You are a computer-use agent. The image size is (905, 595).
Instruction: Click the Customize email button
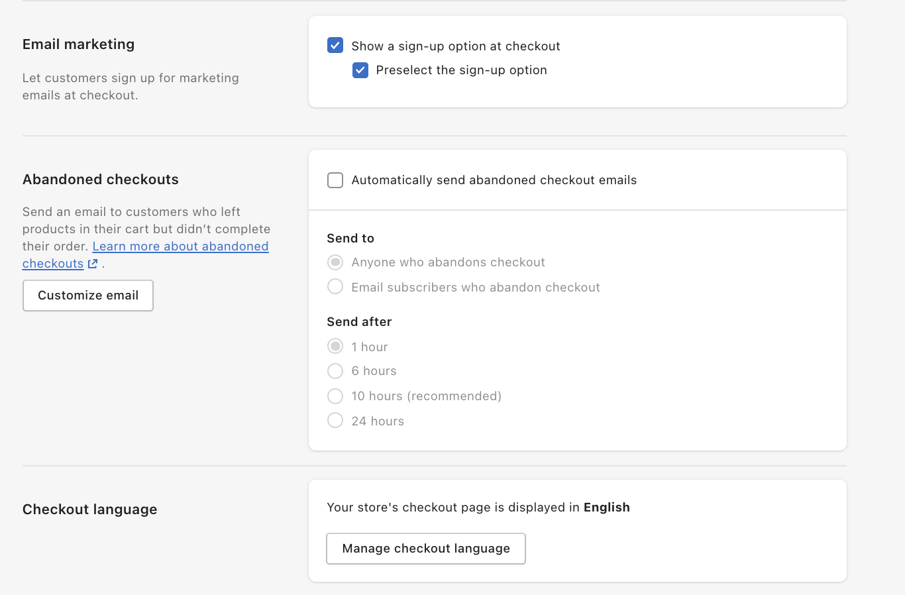(x=88, y=296)
